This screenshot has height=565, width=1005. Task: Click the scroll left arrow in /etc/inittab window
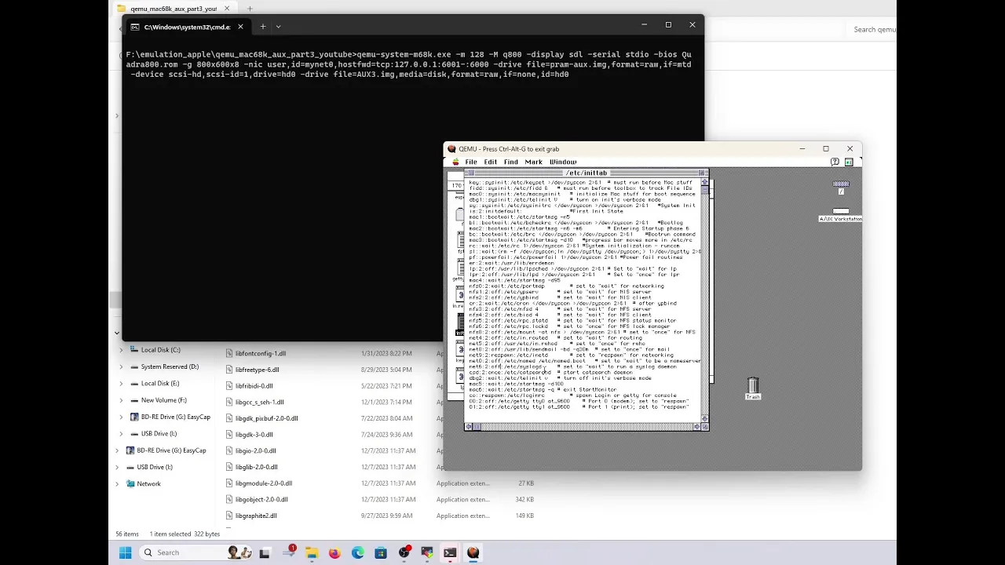pyautogui.click(x=469, y=427)
